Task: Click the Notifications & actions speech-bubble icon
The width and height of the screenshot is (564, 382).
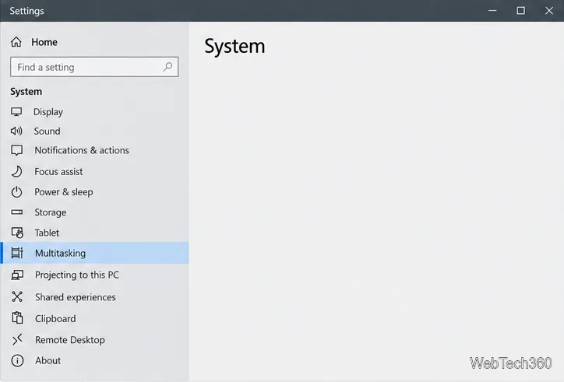Action: pos(16,150)
